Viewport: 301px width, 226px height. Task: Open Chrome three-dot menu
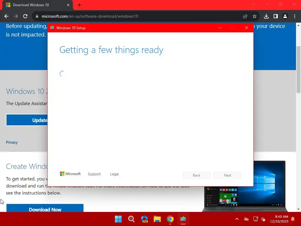[x=295, y=16]
